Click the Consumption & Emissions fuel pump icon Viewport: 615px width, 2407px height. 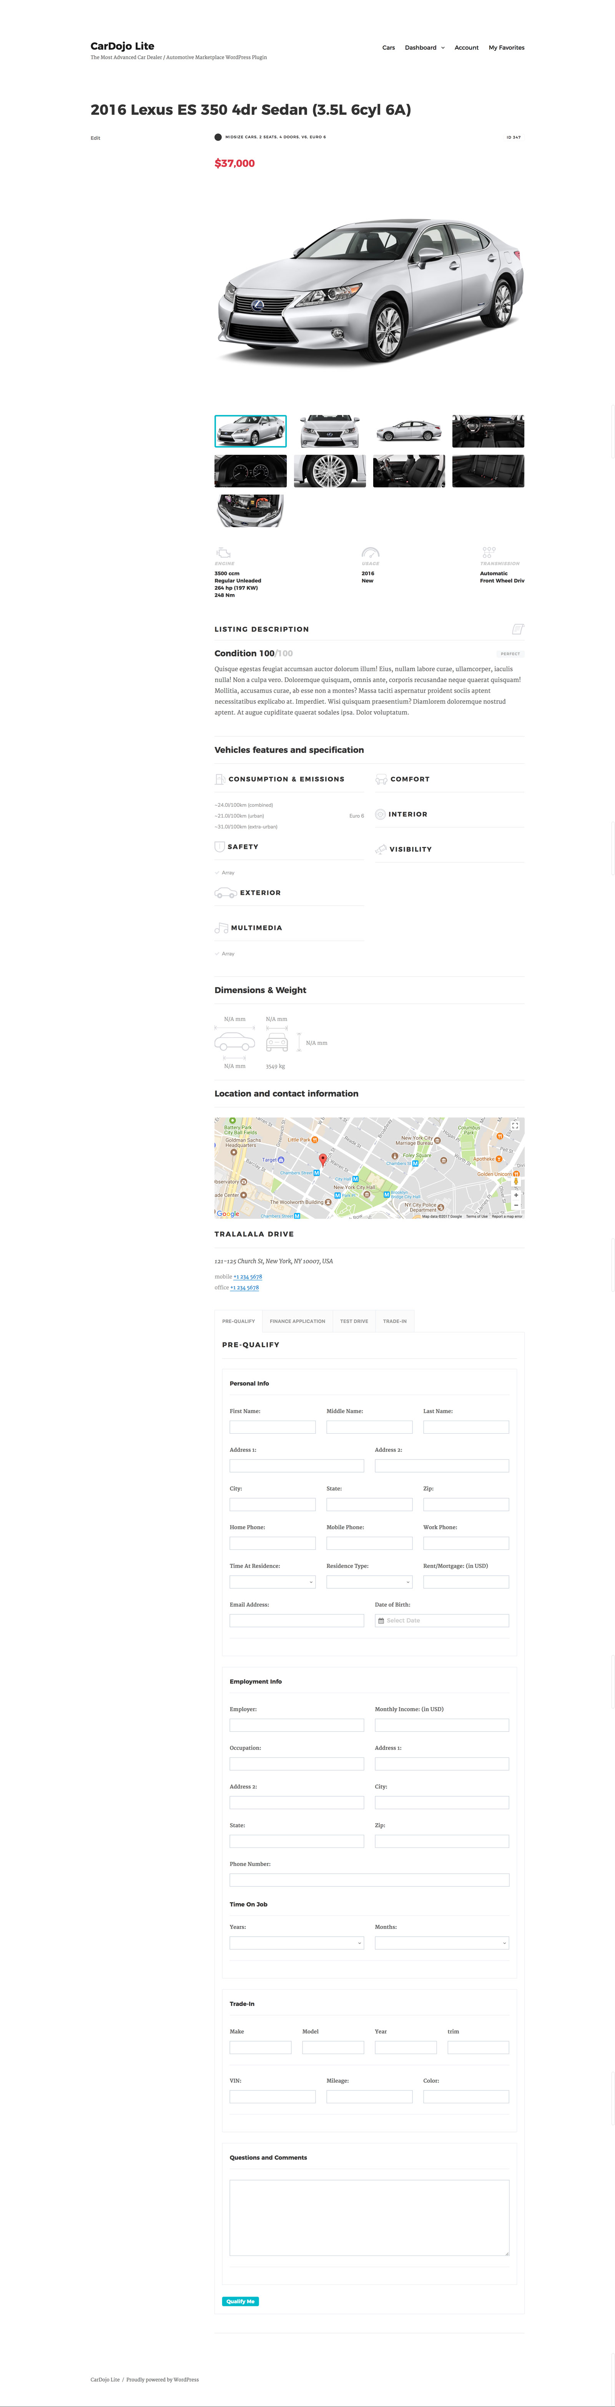click(x=219, y=779)
